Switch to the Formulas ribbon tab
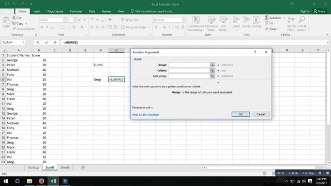 pyautogui.click(x=76, y=11)
